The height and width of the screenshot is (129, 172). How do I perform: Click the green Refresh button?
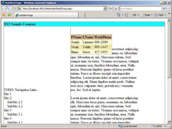click(110, 8)
